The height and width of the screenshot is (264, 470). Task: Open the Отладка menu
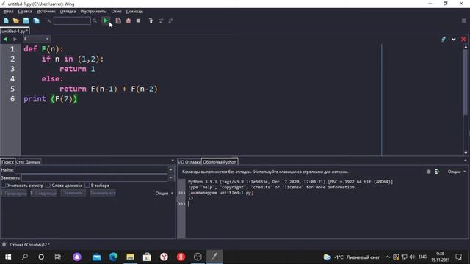[68, 12]
